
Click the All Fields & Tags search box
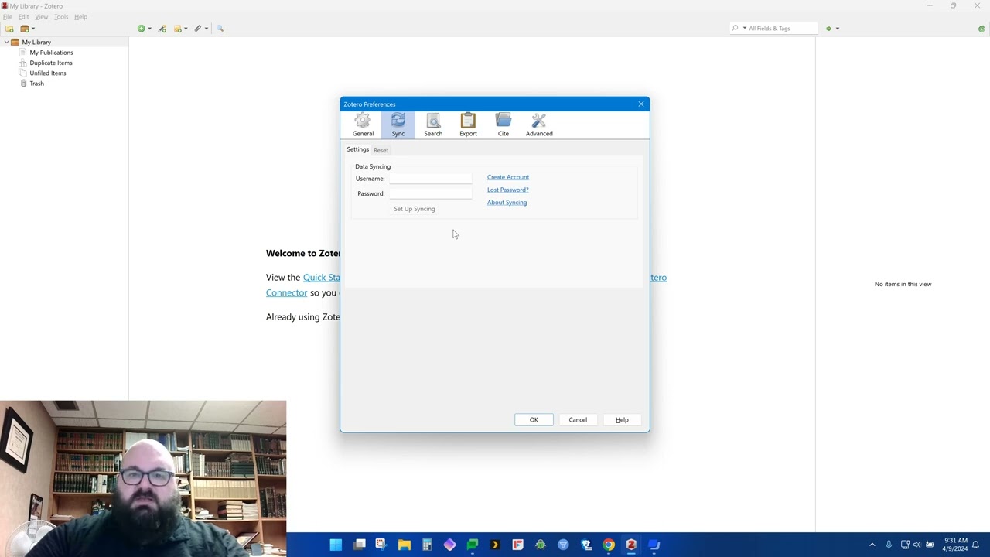tap(773, 29)
